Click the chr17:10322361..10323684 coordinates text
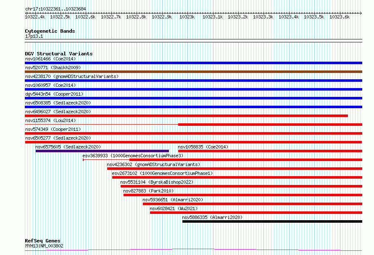374x255 pixels. click(x=55, y=9)
